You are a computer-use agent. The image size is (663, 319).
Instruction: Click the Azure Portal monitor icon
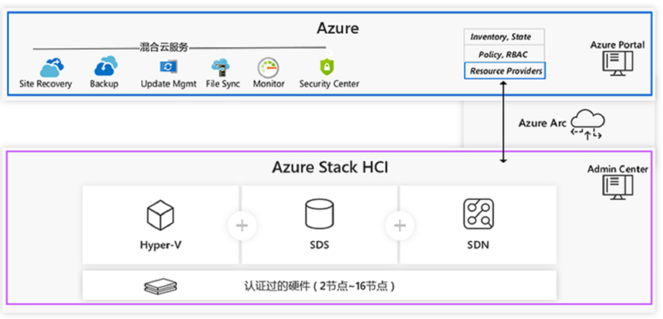point(616,63)
